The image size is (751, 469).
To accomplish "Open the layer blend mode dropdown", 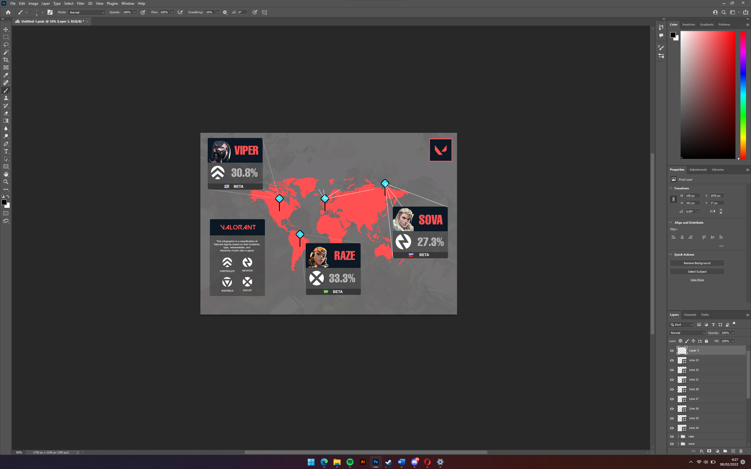I will click(x=688, y=333).
